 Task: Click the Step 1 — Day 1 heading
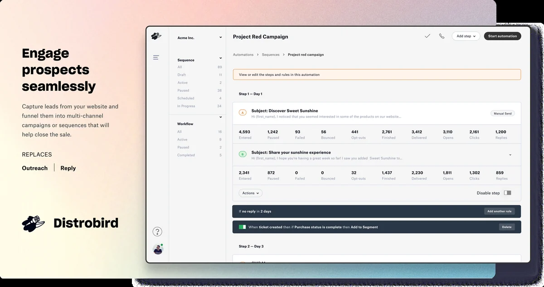tap(251, 94)
